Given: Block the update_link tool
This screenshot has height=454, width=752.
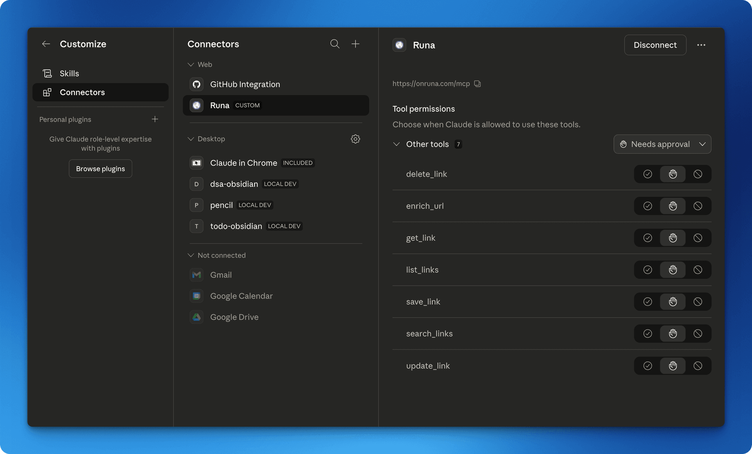Looking at the screenshot, I should point(698,365).
